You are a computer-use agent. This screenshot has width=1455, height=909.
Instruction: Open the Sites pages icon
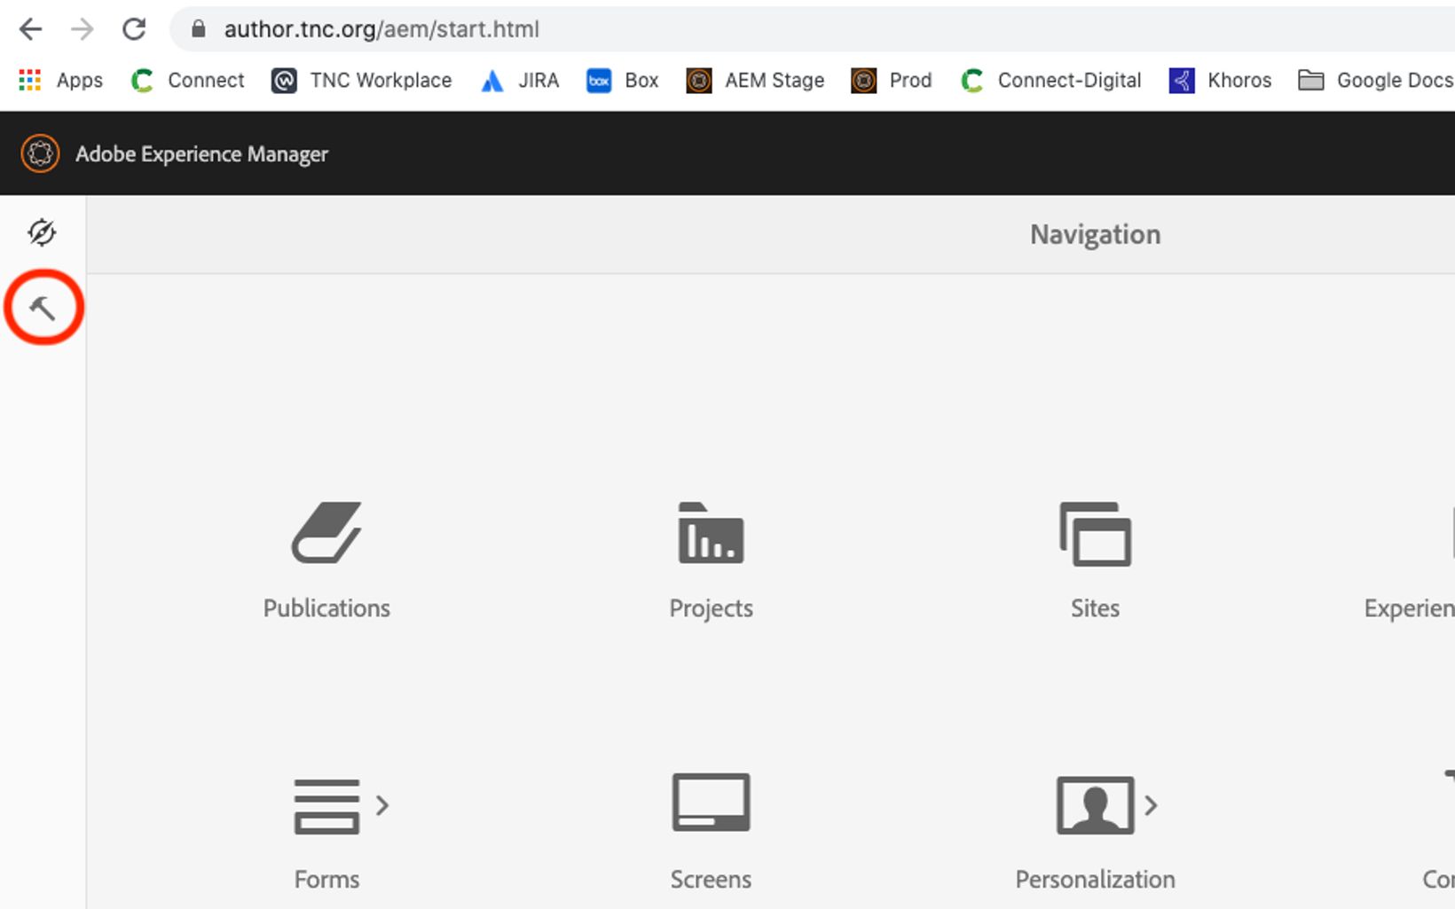coord(1095,533)
